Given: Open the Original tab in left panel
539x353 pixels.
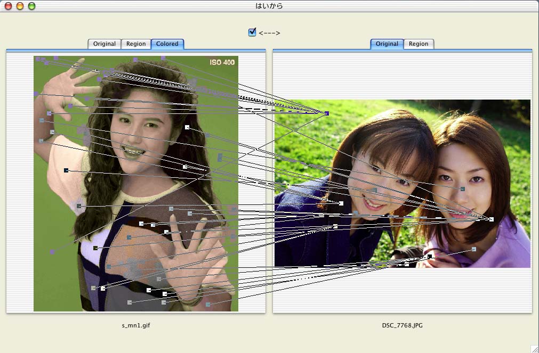Looking at the screenshot, I should coord(104,44).
